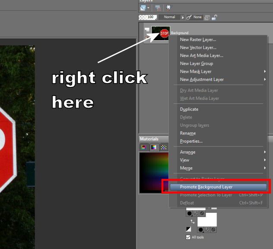Click the Delete Layer icon with red X
The image size is (273, 249).
(x=158, y=8)
